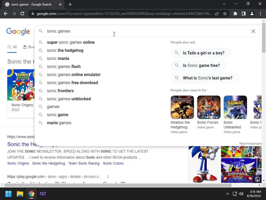This screenshot has width=266, height=200.
Task: Open the Sonic Origins 2022 card
Action: coord(21,93)
